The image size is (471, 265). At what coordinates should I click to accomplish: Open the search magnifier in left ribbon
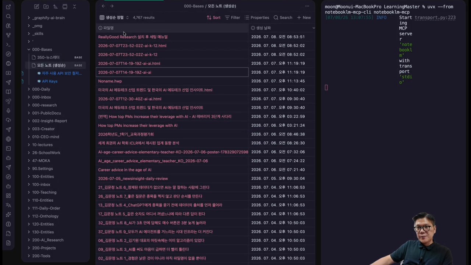point(8,16)
